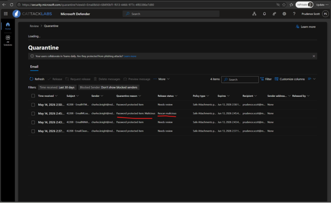Image resolution: width=331 pixels, height=203 pixels.
Task: Click Learn more at top right
Action: 306,27
